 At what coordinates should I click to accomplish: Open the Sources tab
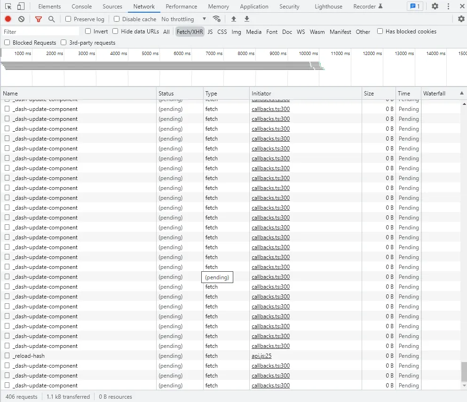112,6
